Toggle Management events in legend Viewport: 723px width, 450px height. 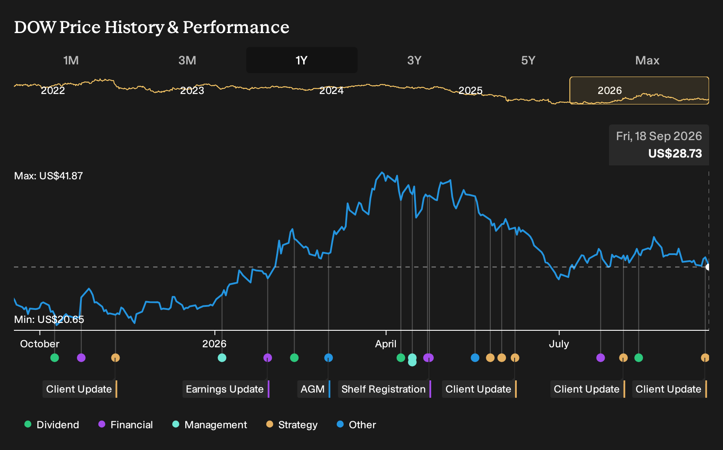(x=210, y=425)
